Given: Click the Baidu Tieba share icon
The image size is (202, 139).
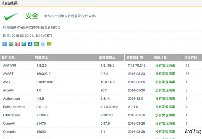Looking at the screenshot, I should (x=43, y=44).
